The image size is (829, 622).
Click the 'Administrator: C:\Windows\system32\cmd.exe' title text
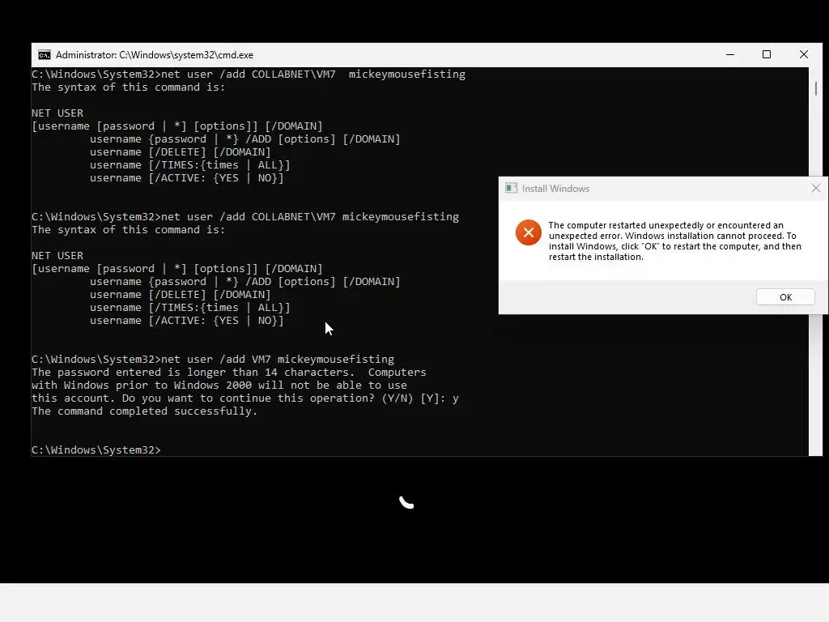click(155, 55)
